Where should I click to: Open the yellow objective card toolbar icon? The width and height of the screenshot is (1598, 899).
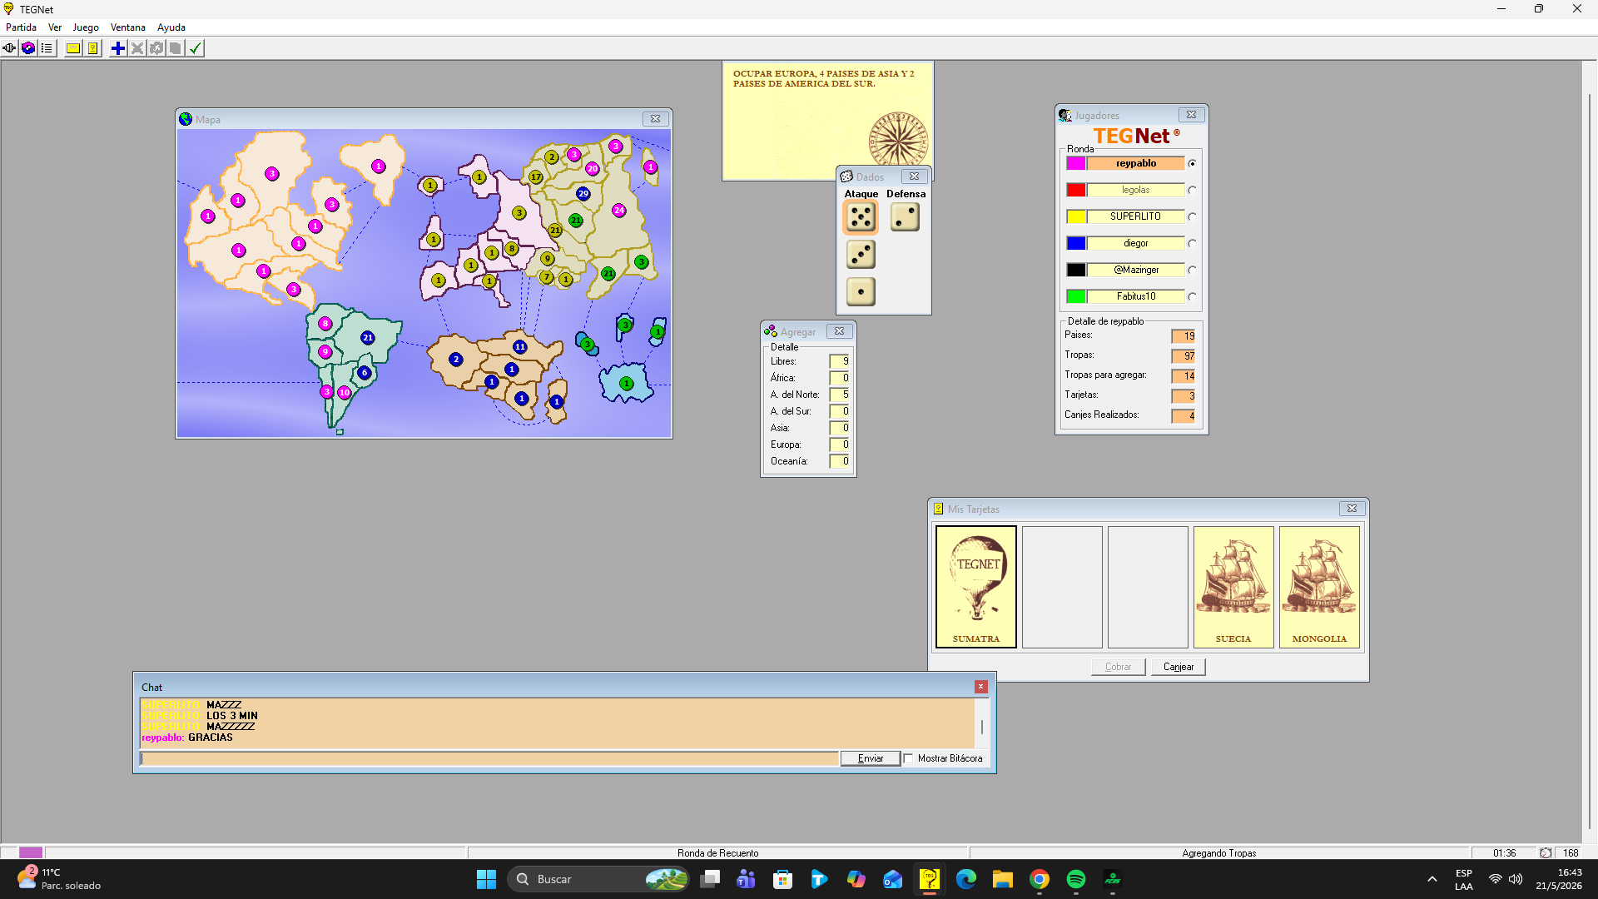pos(73,48)
